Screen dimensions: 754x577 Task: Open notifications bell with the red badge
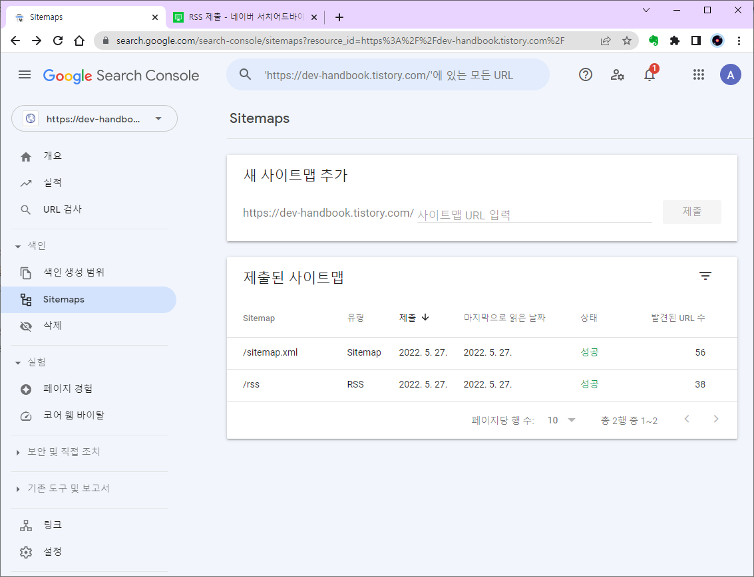pos(649,74)
